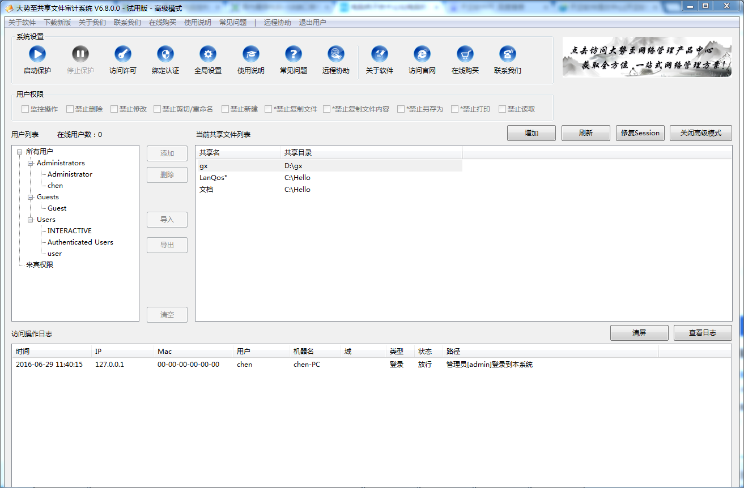Select 来宾权限 tree item
The image size is (744, 488).
click(x=40, y=265)
